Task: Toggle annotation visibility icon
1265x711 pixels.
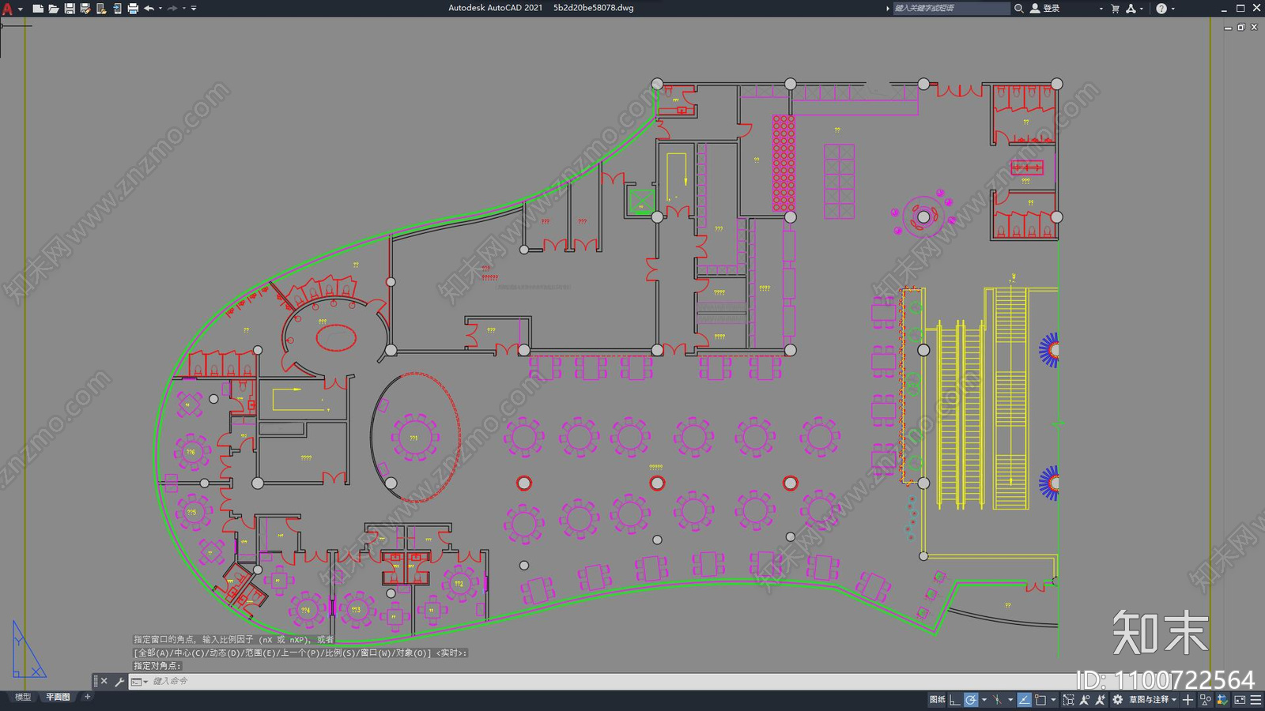Action: 1085,700
